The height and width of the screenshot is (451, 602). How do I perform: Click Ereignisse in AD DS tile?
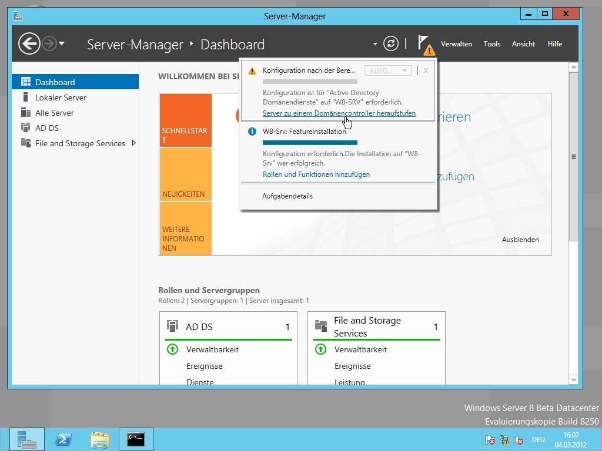[x=204, y=366]
